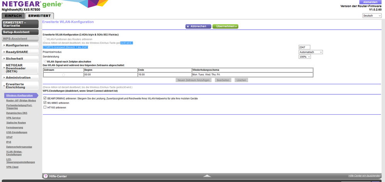
Task: Open the Deutsch language dropdown
Action: pyautogui.click(x=372, y=15)
